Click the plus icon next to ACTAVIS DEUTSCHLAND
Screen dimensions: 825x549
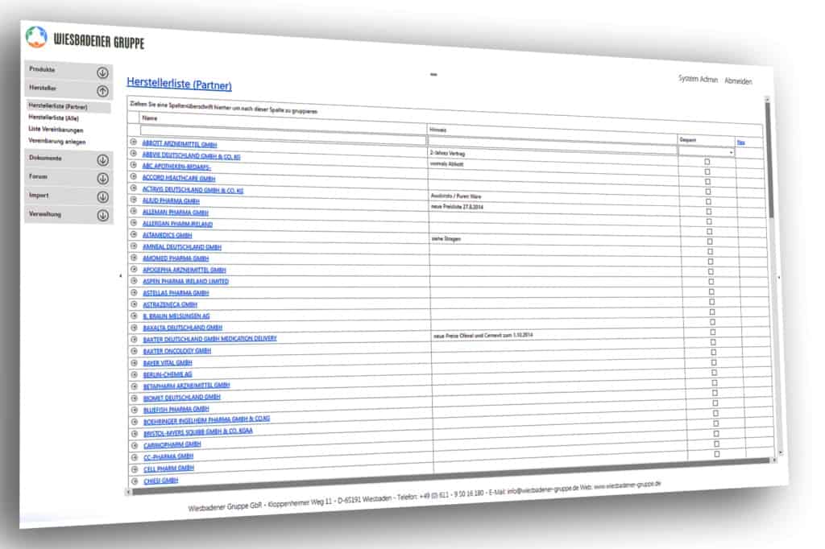133,188
